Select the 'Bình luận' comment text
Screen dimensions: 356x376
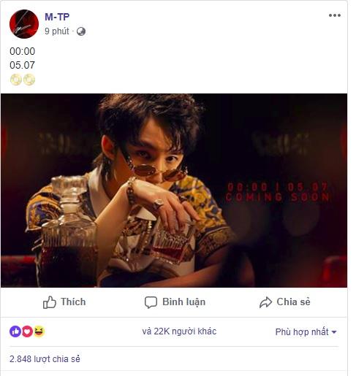tap(183, 302)
